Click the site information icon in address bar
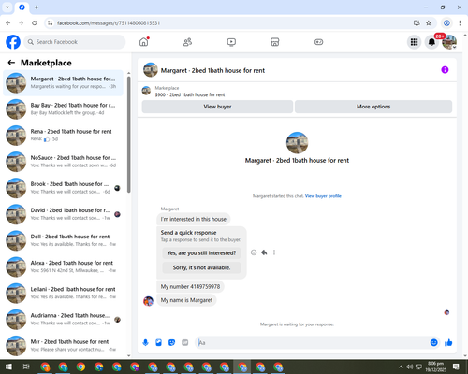This screenshot has height=374, width=468. [x=50, y=23]
